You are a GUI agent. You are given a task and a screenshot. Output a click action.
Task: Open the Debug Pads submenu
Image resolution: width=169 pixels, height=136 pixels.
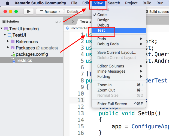coord(119,44)
